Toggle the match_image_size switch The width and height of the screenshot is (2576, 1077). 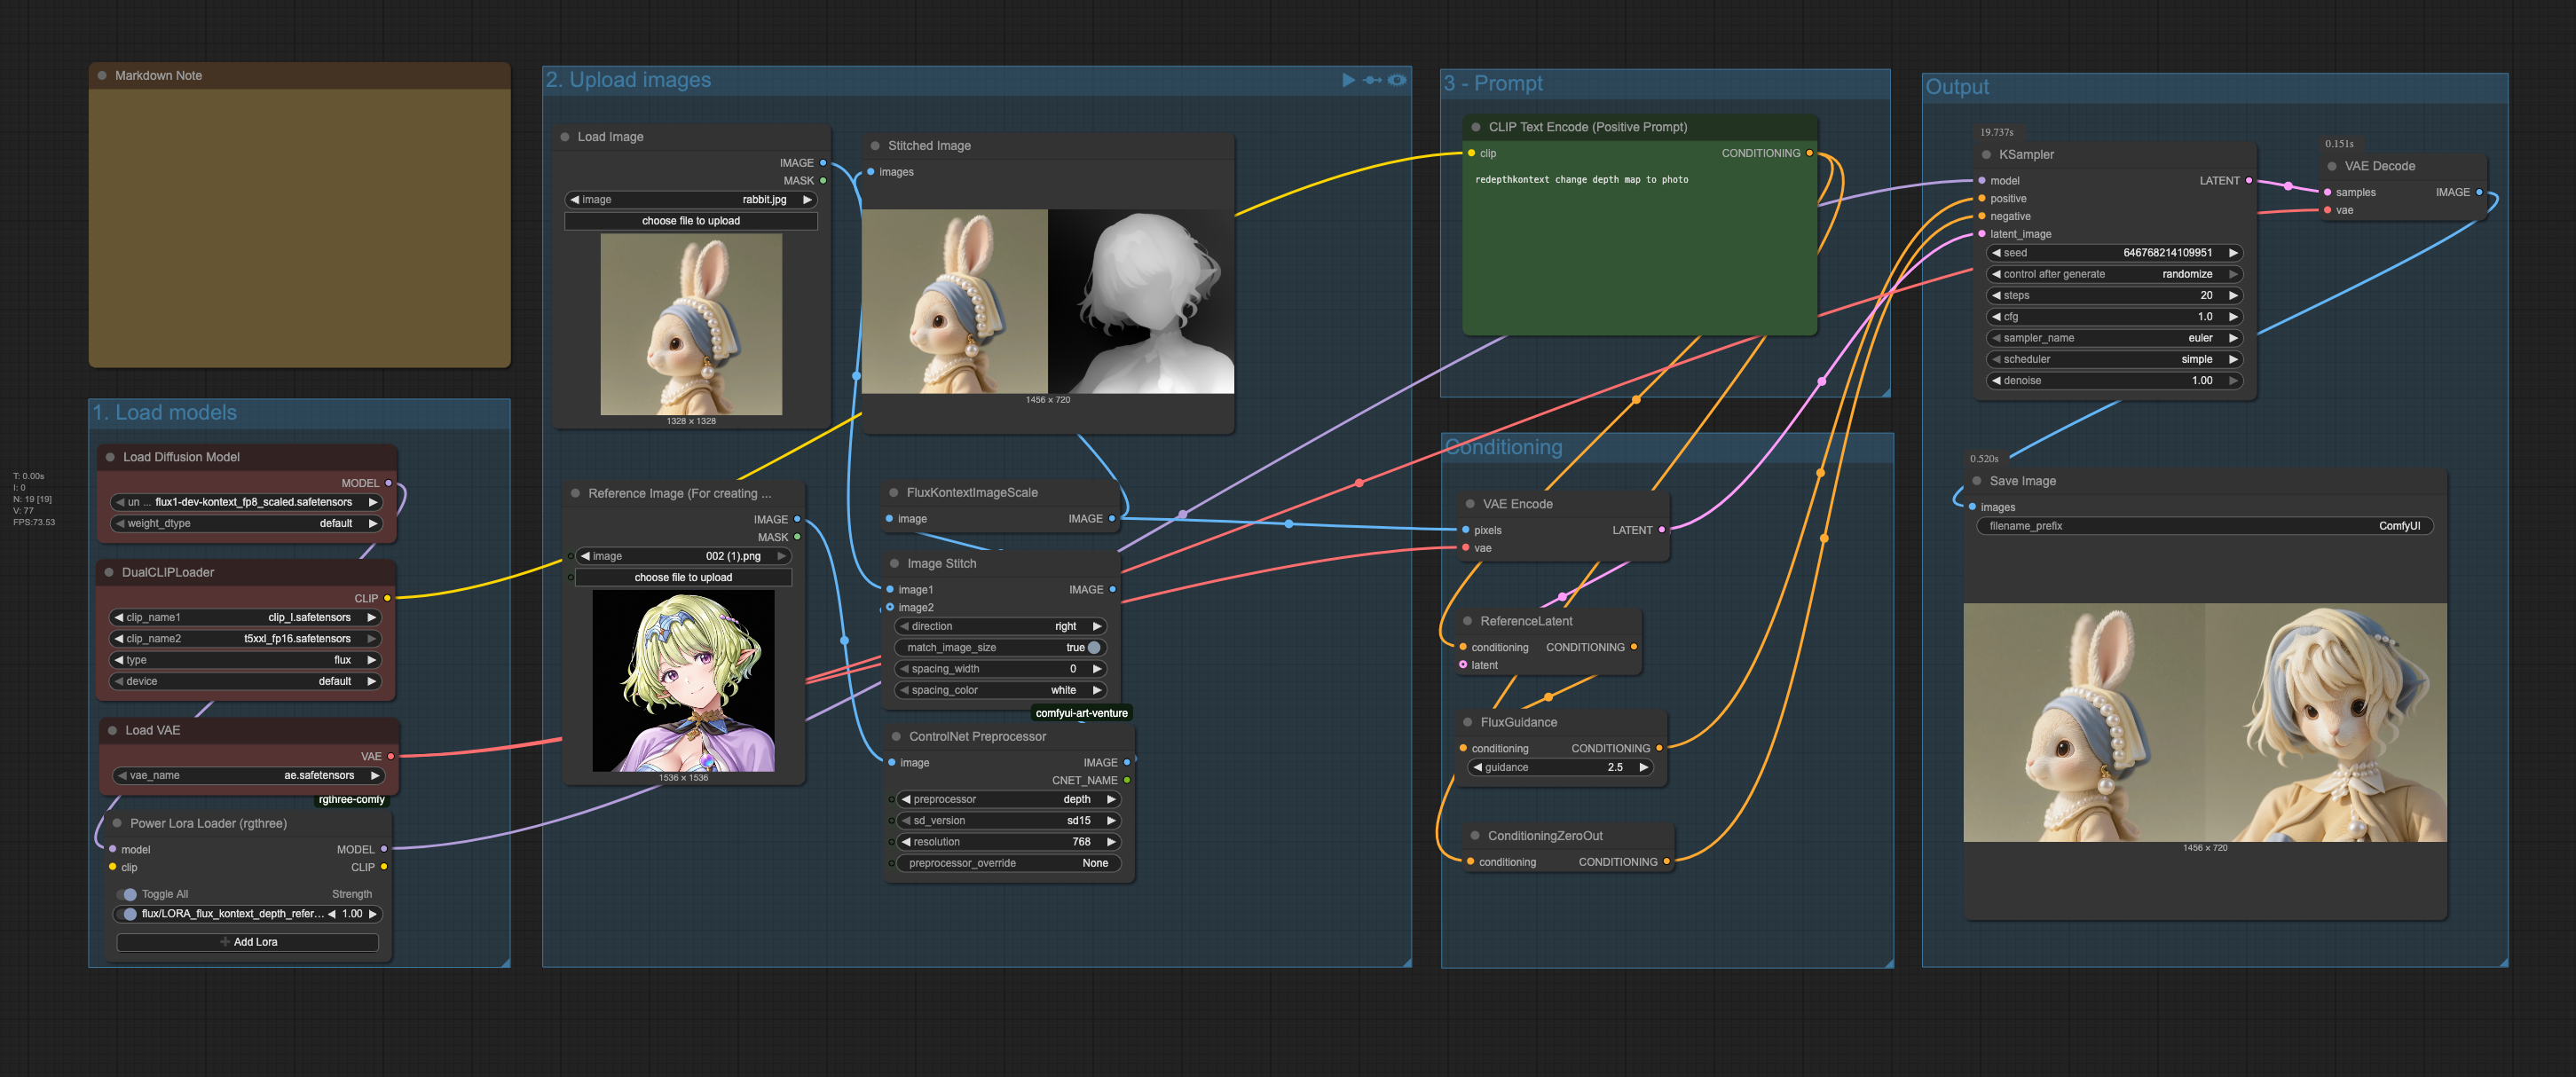tap(1093, 648)
